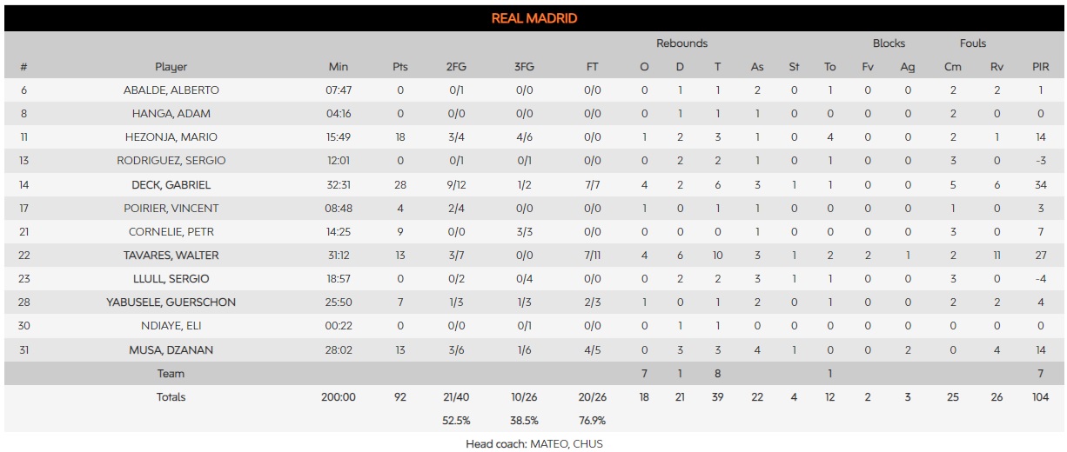Open MUSA, DZANAN player profile
This screenshot has width=1067, height=452.
171,349
